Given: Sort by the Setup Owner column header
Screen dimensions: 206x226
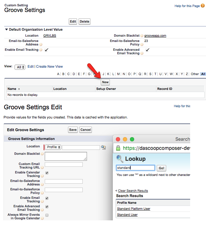Looking at the screenshot, I should (x=106, y=89).
